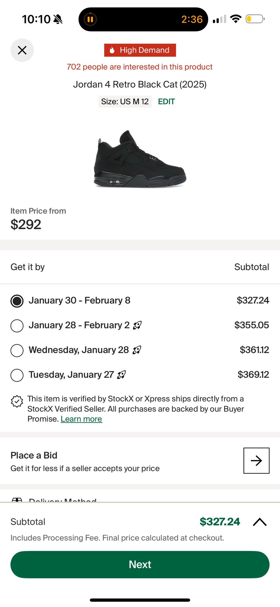Viewport: 280px width, 607px height.
Task: Select January 28 - February 2 delivery option
Action: pyautogui.click(x=17, y=326)
